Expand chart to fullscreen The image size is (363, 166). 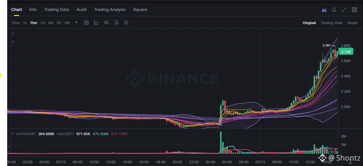pos(344,10)
